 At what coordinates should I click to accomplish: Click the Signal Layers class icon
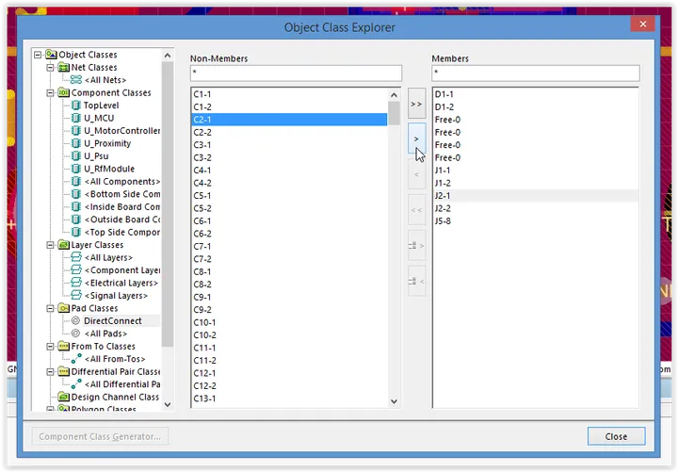(75, 296)
